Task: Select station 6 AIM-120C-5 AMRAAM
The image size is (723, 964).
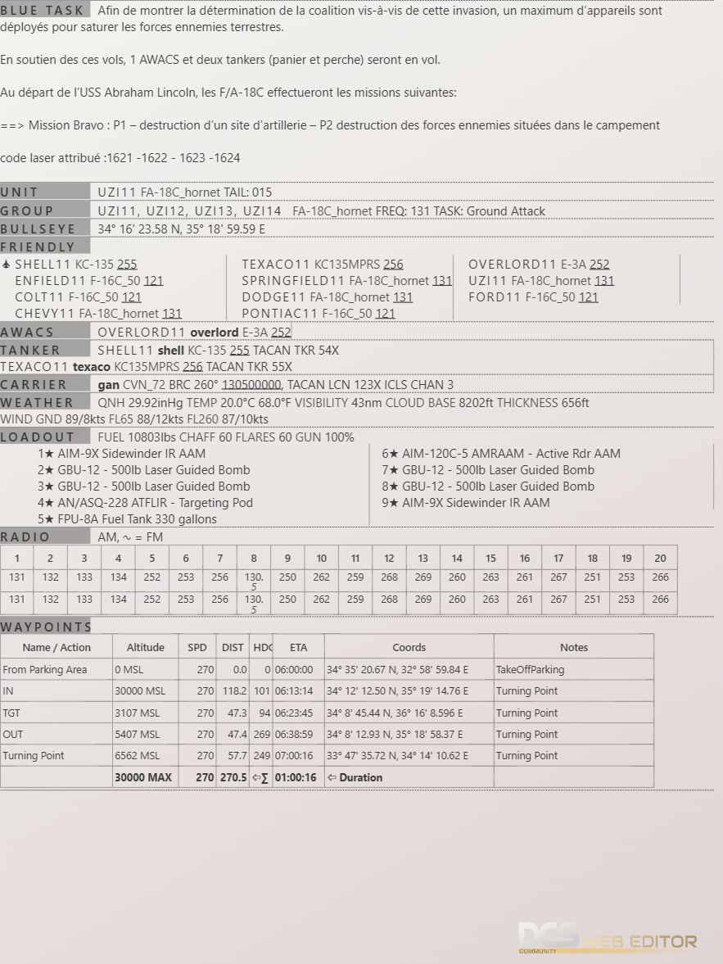Action: pos(501,454)
